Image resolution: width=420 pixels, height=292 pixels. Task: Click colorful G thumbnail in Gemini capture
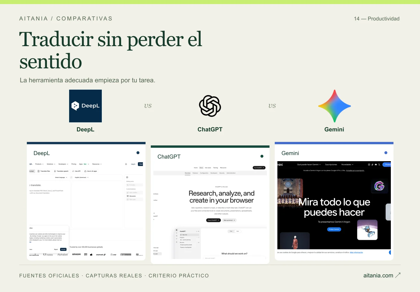pyautogui.click(x=379, y=186)
